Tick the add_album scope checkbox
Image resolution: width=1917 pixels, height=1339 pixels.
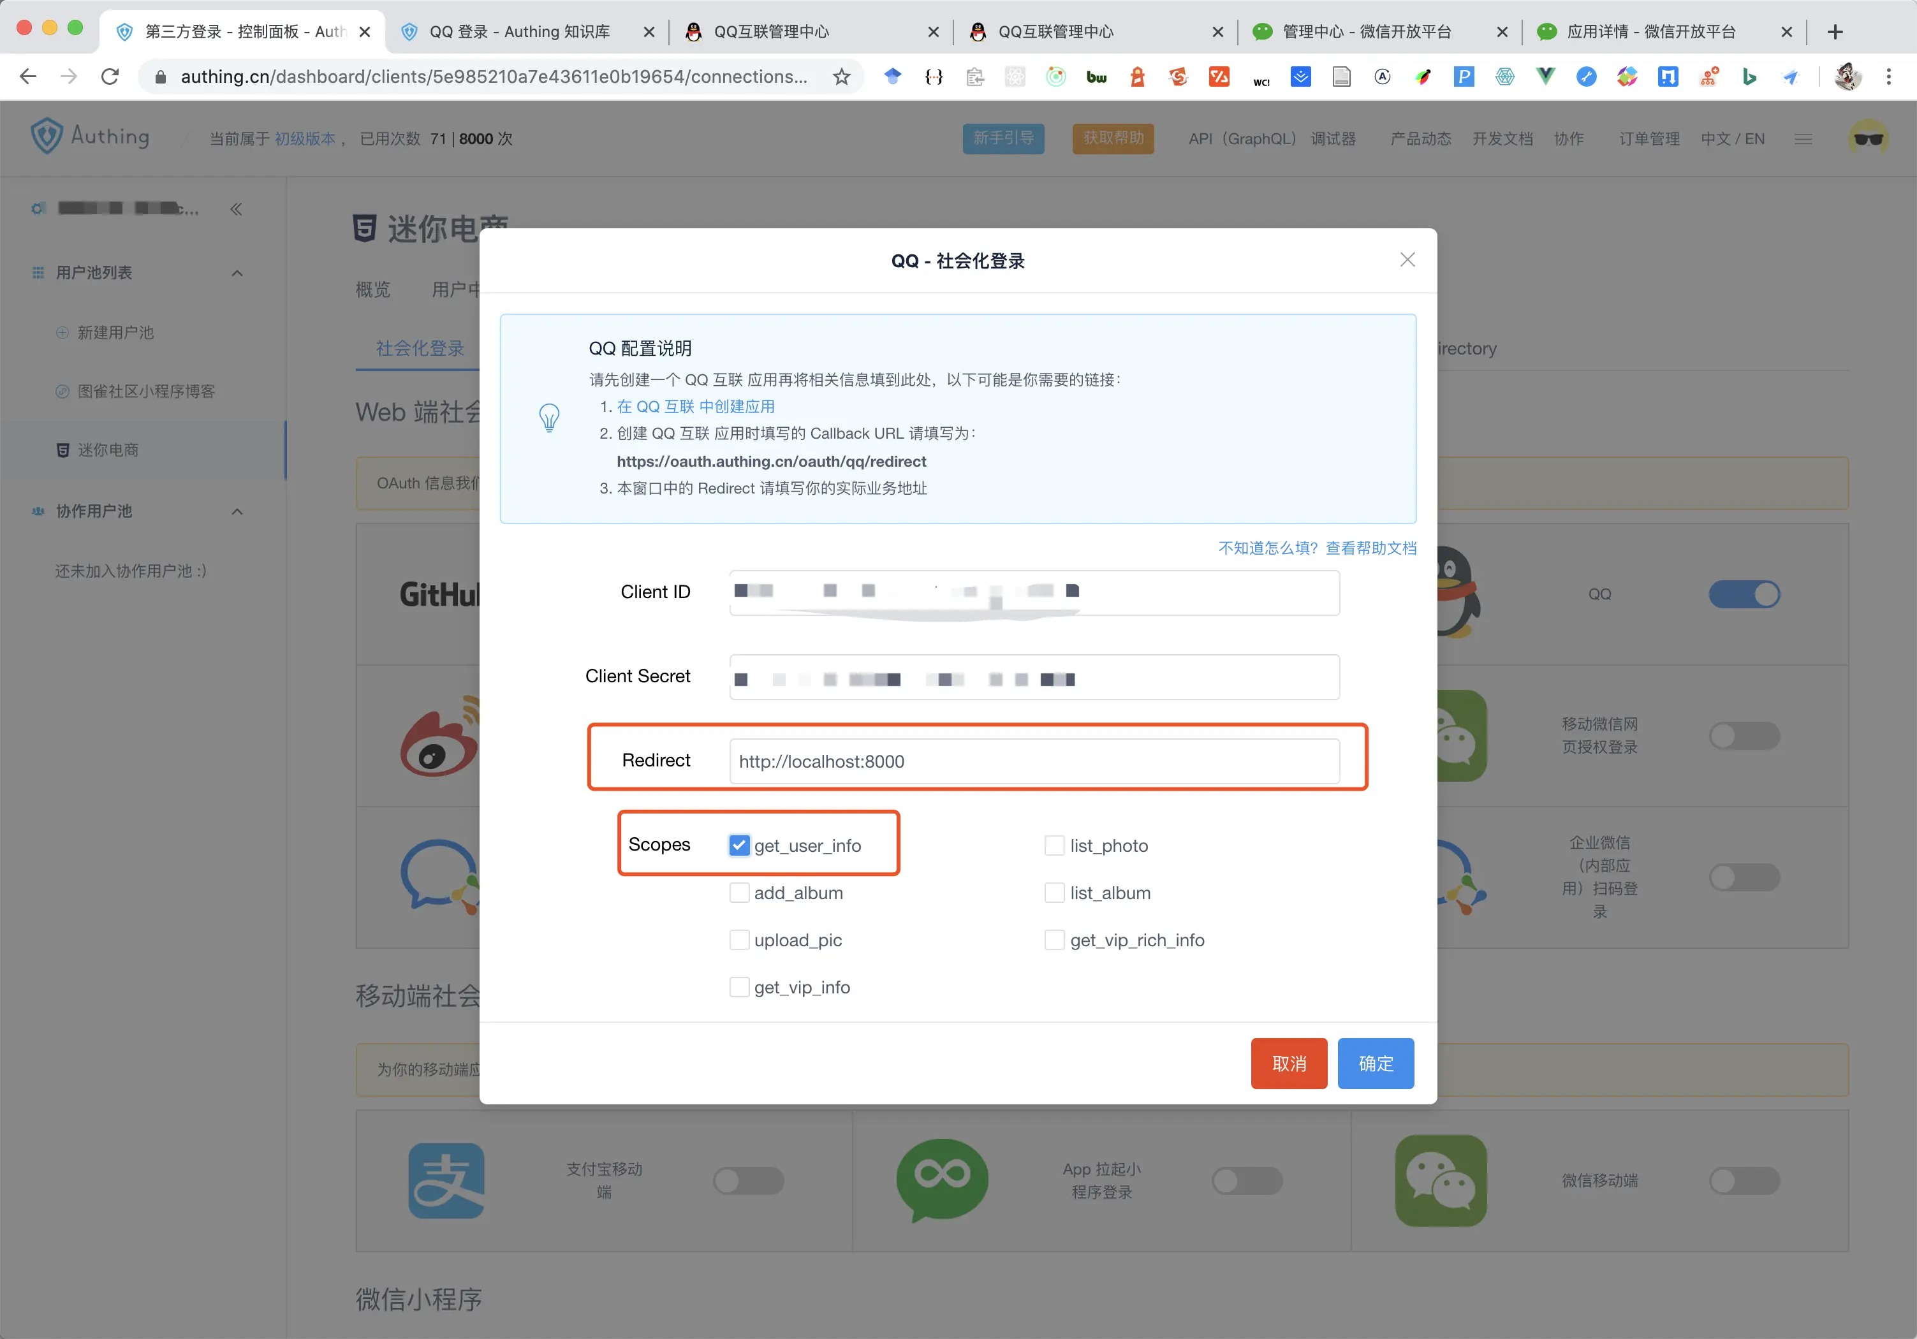tap(739, 893)
